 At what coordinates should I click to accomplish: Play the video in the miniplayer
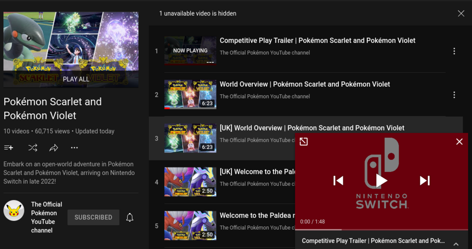point(381,181)
